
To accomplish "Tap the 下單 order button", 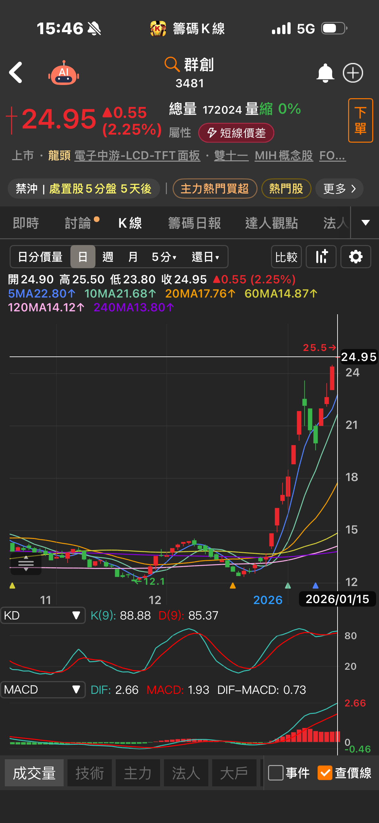I will coord(360,120).
